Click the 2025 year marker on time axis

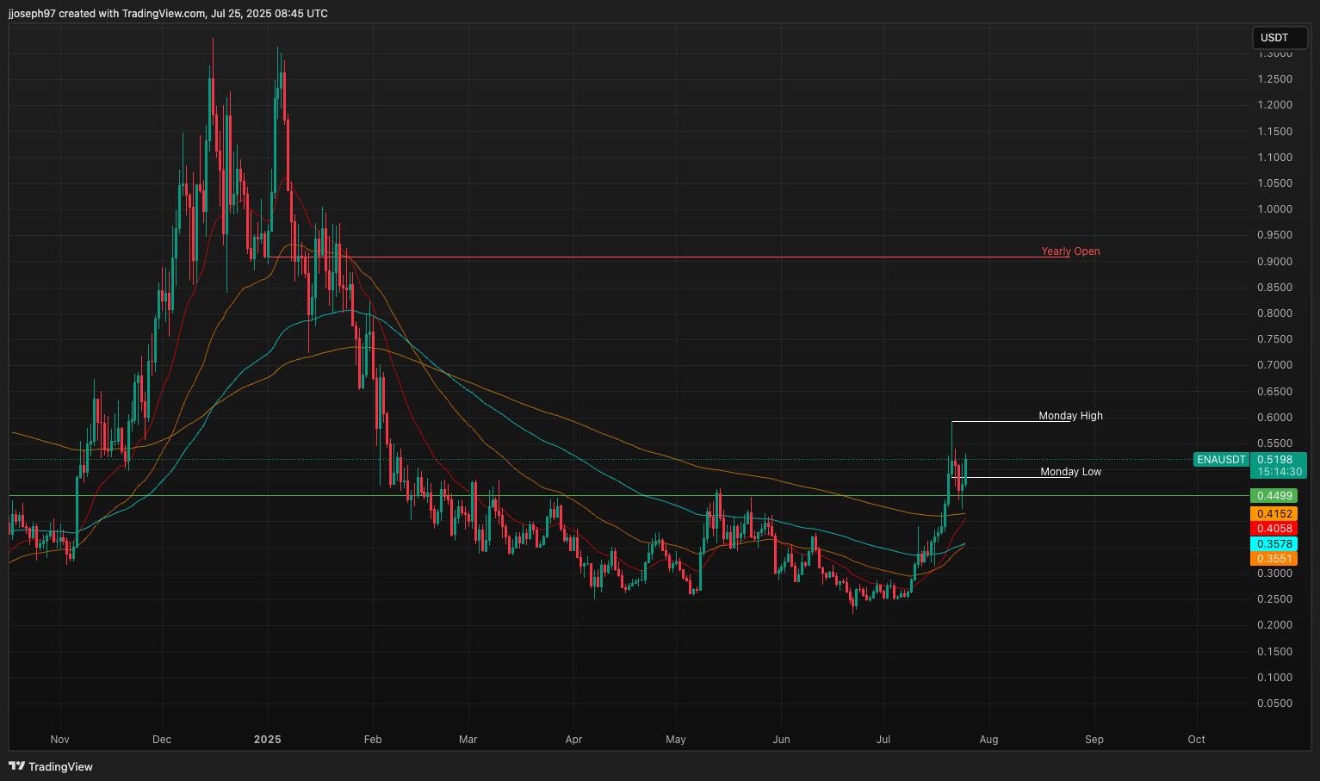[268, 740]
